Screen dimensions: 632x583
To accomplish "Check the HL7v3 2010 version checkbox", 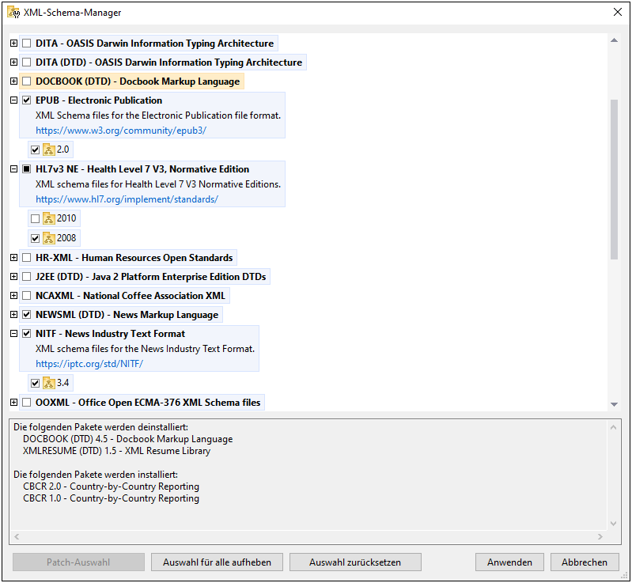I will (35, 218).
